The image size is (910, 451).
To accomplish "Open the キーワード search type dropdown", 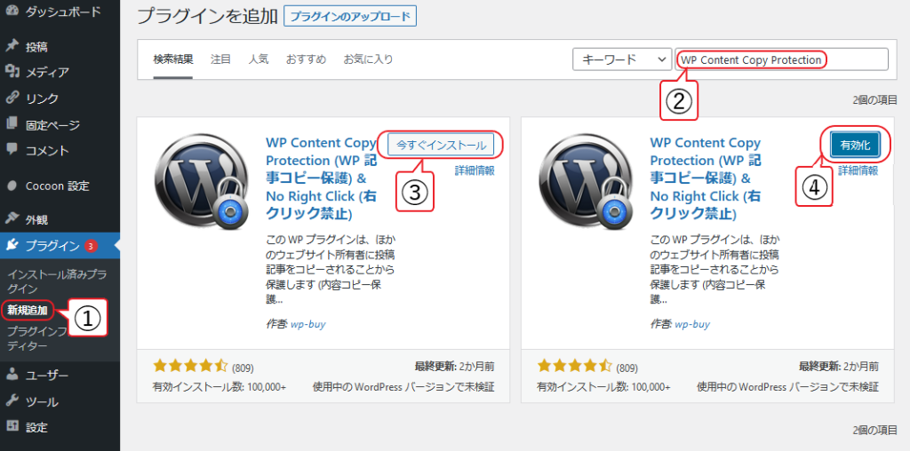I will [x=621, y=59].
